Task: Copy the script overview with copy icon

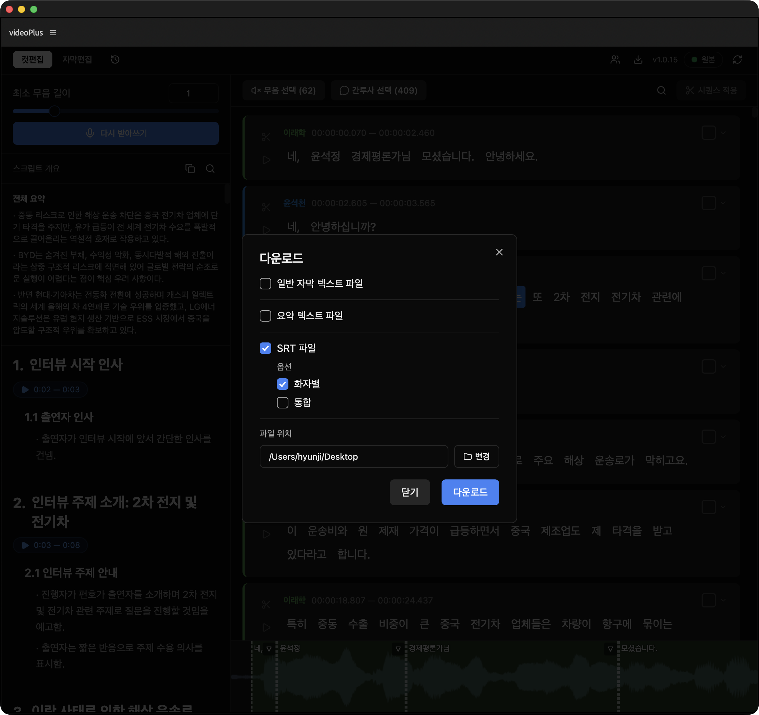Action: 190,168
